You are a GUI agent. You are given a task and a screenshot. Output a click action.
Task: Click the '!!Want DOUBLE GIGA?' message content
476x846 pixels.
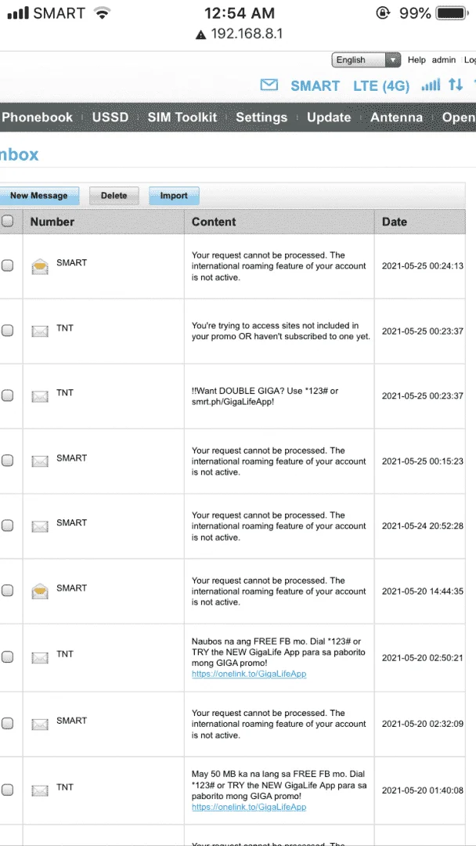pos(265,396)
